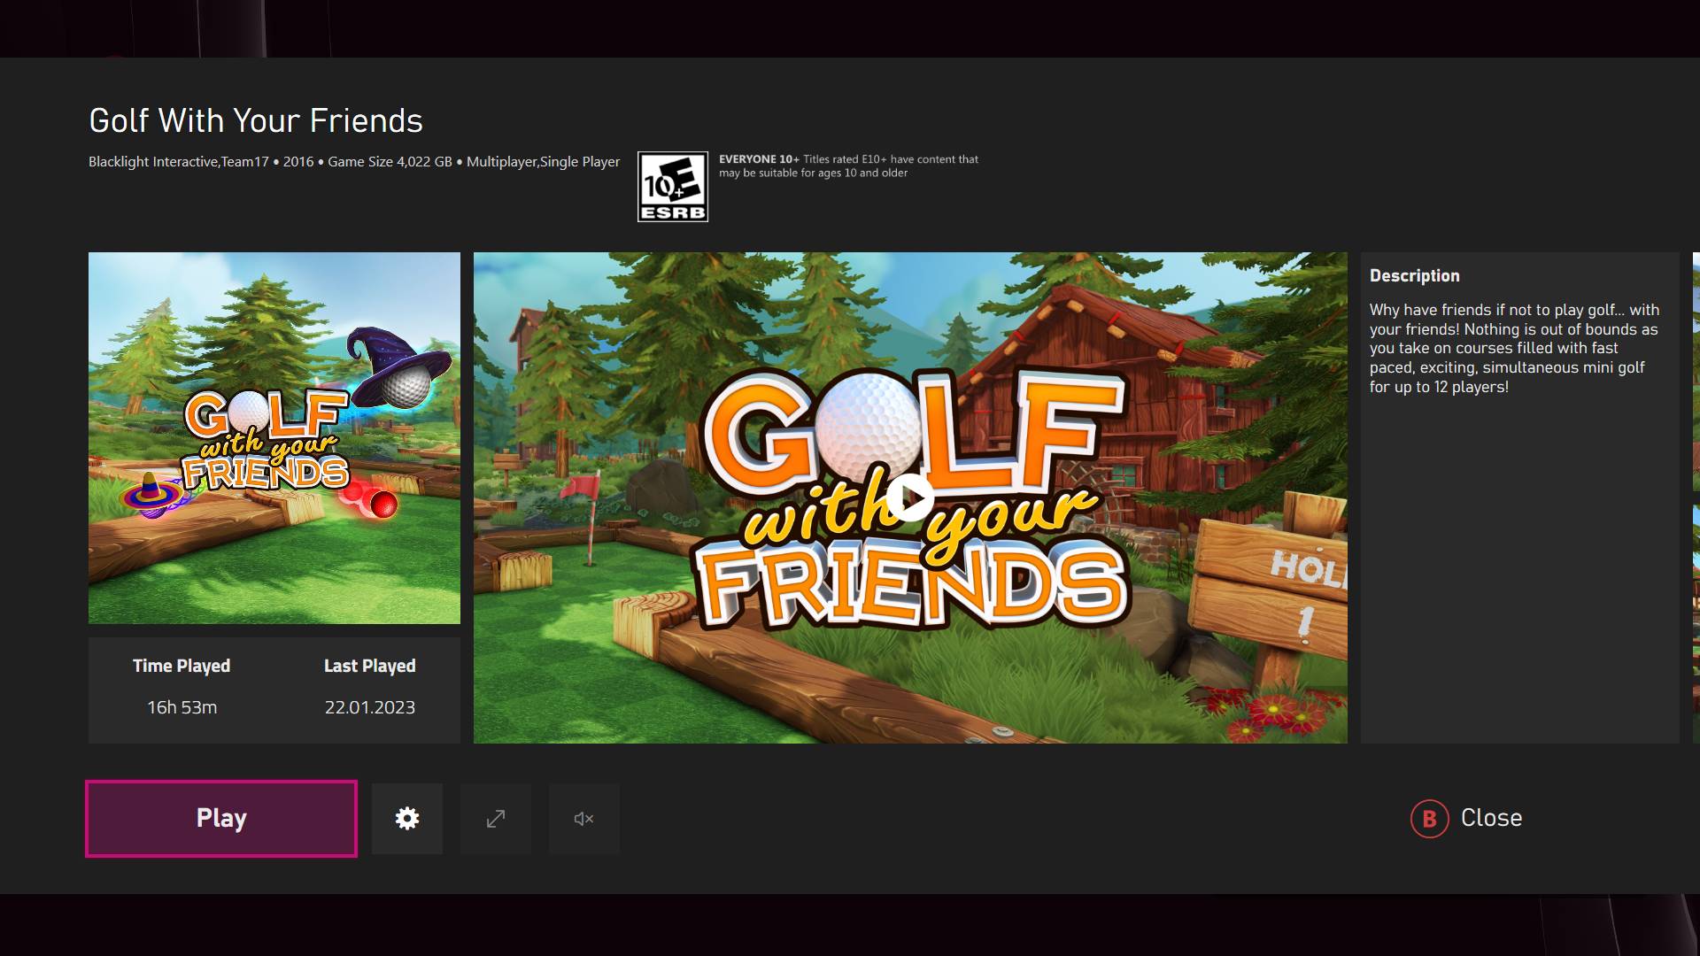Select the square game cover art
Image resolution: width=1700 pixels, height=956 pixels.
click(274, 438)
